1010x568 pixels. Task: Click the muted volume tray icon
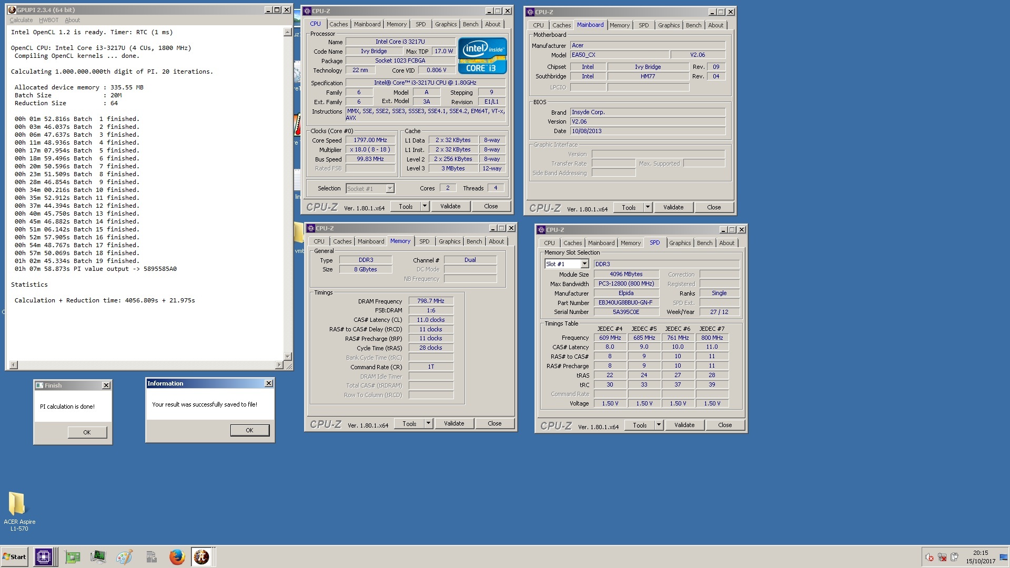(x=930, y=557)
